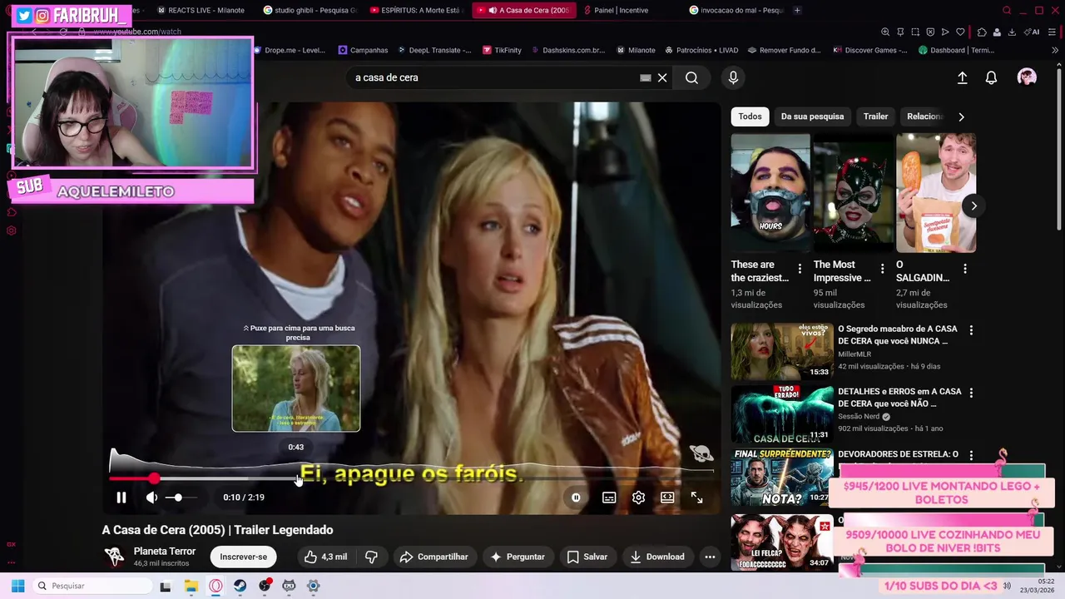Mute the video with the speaker icon
Screen dimensions: 1065x599
click(x=151, y=498)
